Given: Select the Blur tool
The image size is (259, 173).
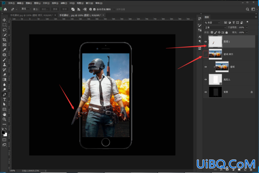Looking at the screenshot, I should pyautogui.click(x=4, y=84).
